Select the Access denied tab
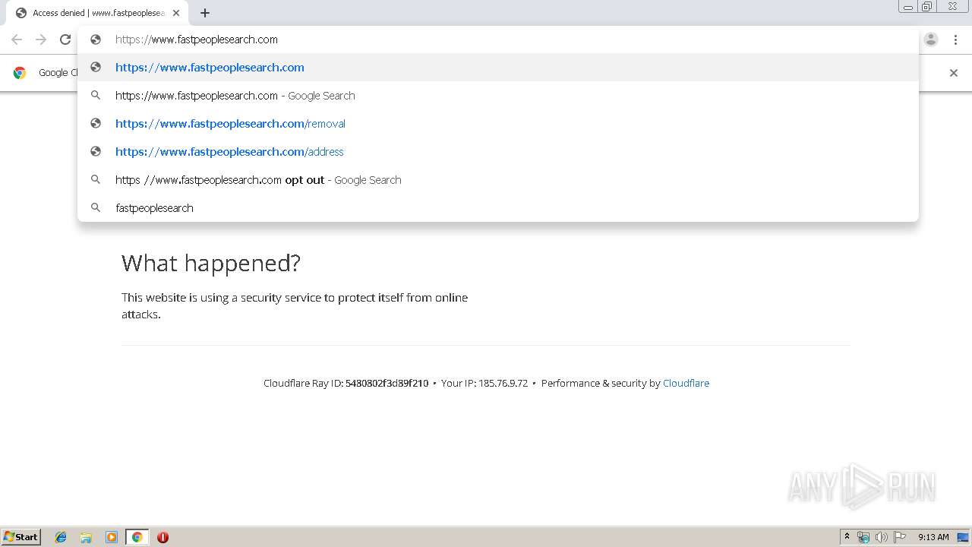Screen dimensions: 972x547 [x=97, y=13]
